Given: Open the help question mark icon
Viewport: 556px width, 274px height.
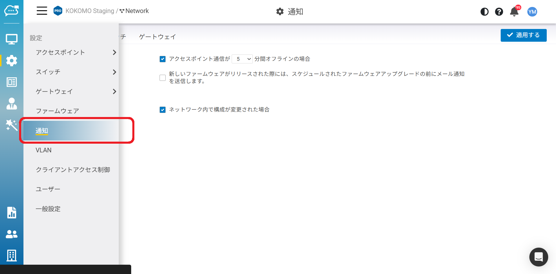Looking at the screenshot, I should 499,12.
